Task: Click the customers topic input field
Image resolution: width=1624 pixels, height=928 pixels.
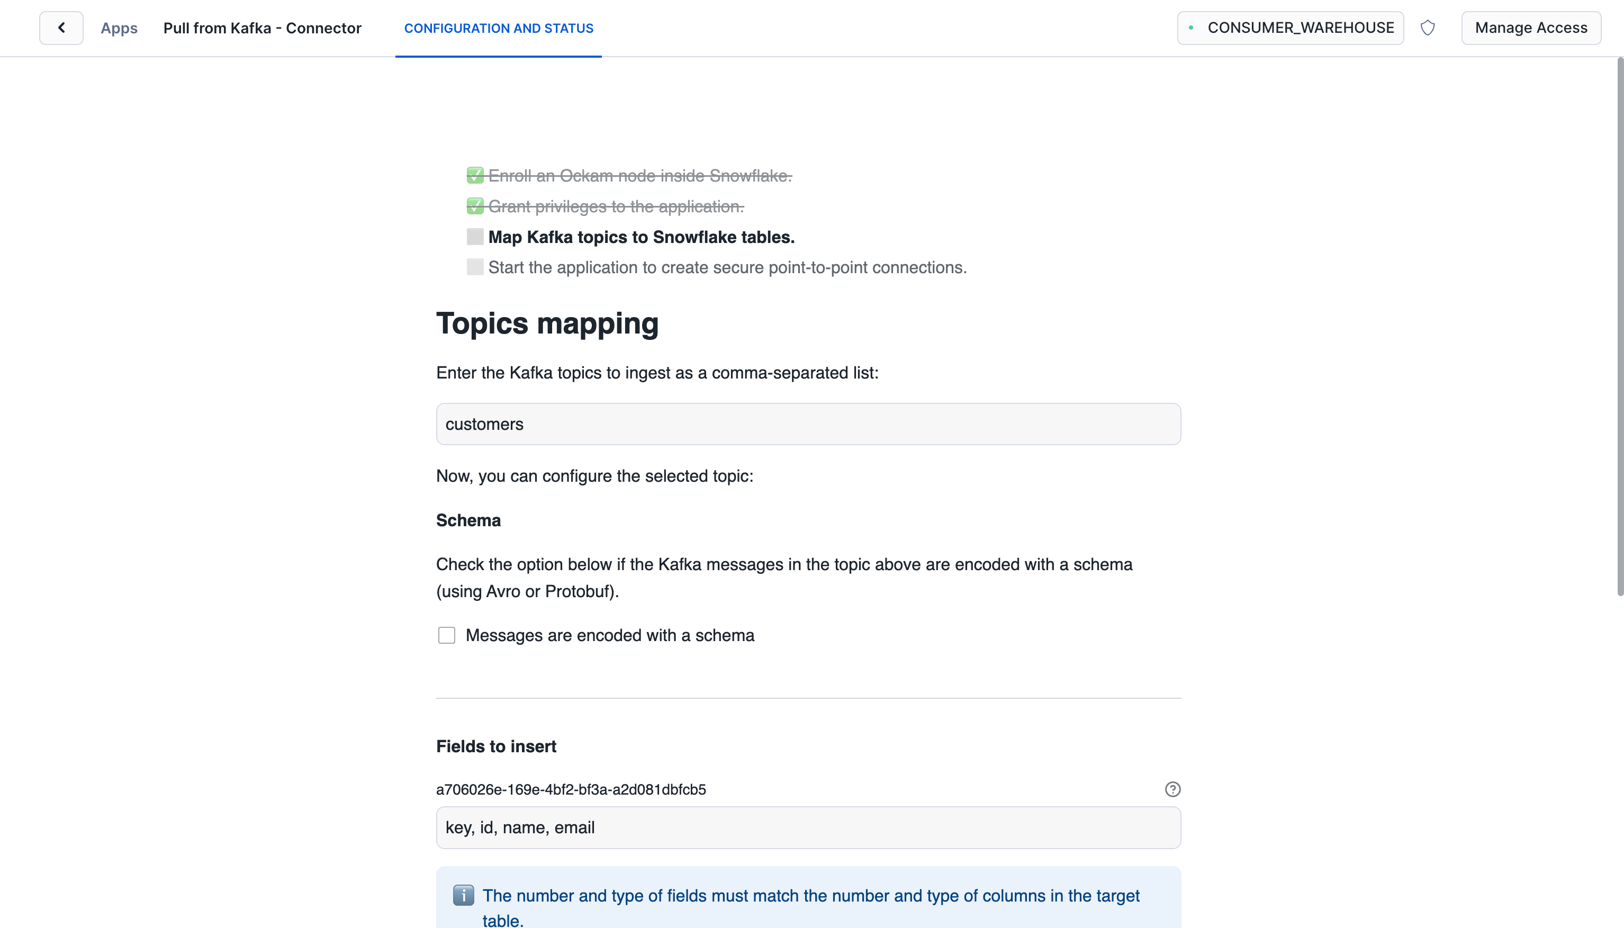Action: click(x=809, y=424)
